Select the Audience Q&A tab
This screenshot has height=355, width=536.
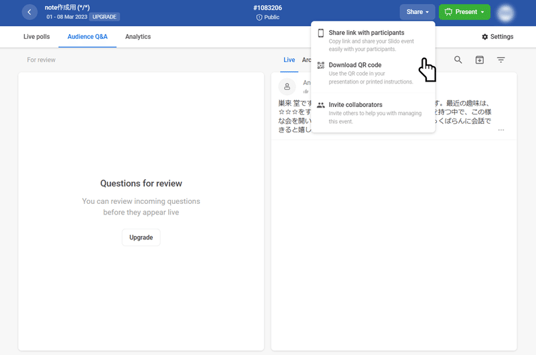[88, 37]
